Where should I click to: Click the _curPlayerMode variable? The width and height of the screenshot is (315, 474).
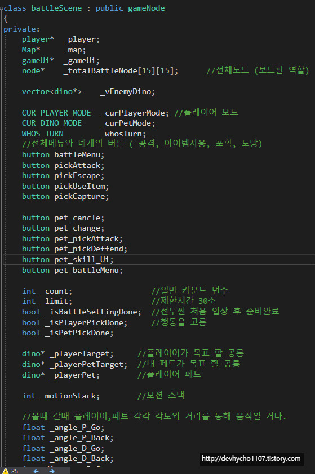(x=135, y=113)
